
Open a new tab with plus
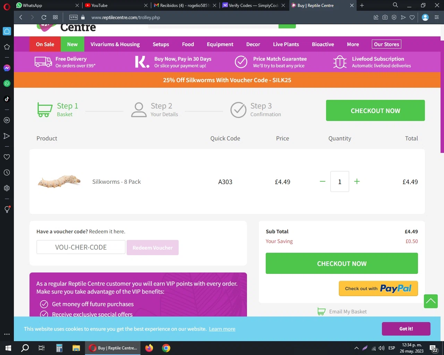pos(362,5)
